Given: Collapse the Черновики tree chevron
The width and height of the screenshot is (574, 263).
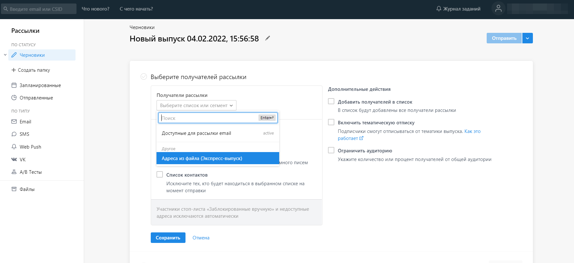Looking at the screenshot, I should 5,55.
